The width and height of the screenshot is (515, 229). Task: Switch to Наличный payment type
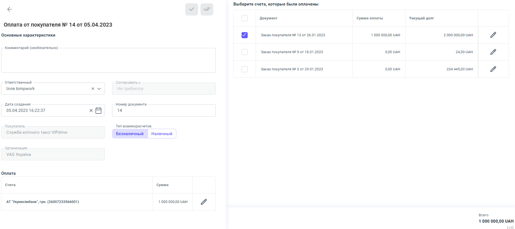click(x=162, y=134)
